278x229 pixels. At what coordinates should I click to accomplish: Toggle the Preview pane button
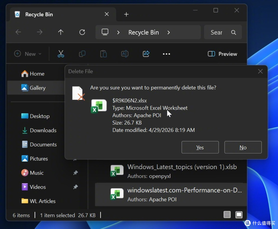[222, 54]
